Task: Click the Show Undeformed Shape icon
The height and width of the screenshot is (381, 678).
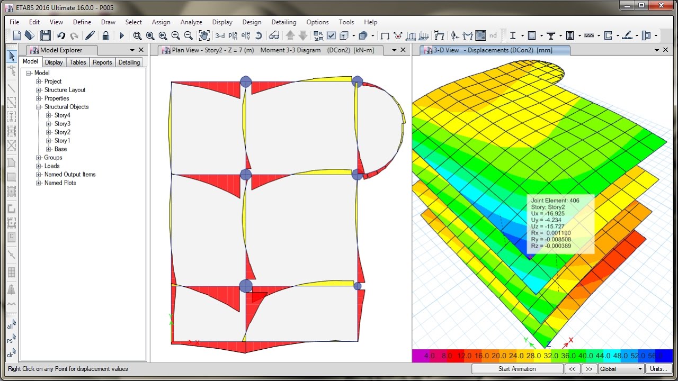Action: coord(385,35)
